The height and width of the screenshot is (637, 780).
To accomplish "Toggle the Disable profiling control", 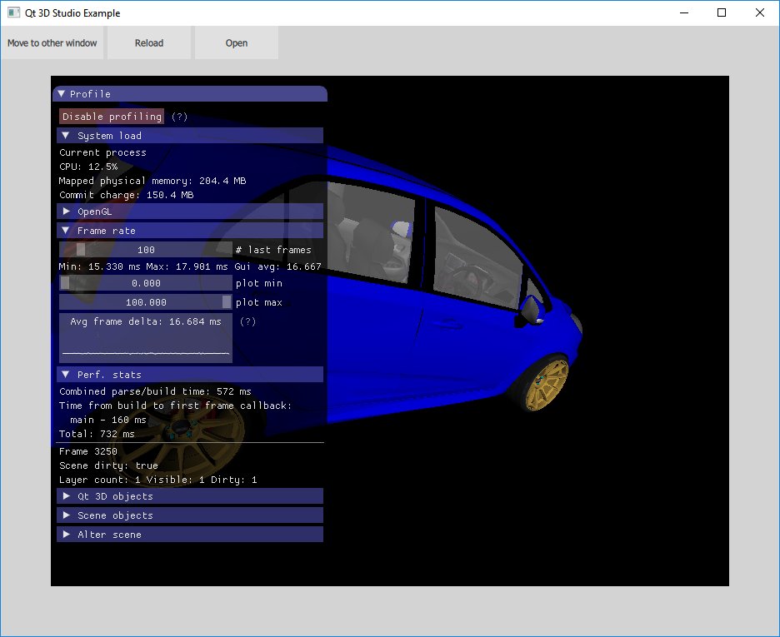I will (x=111, y=117).
